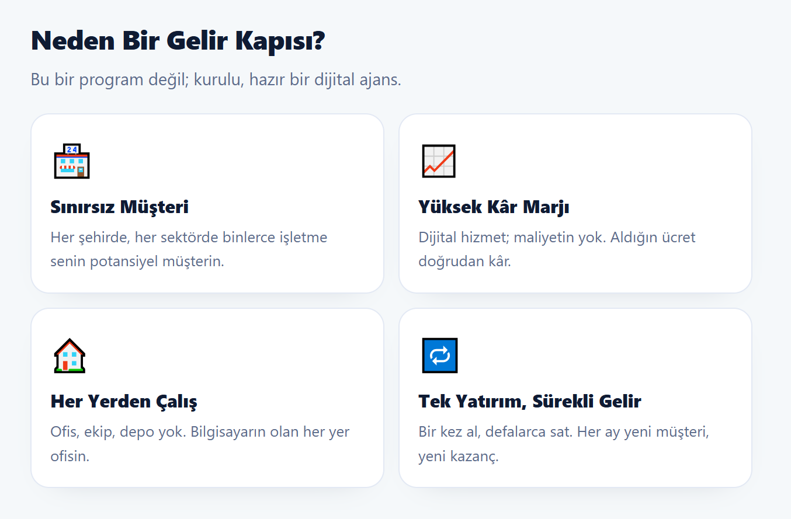Viewport: 791px width, 519px height.
Task: Click the house icon
Action: coord(70,356)
